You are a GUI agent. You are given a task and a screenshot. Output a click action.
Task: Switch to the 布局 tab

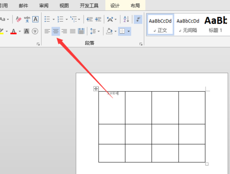click(135, 6)
